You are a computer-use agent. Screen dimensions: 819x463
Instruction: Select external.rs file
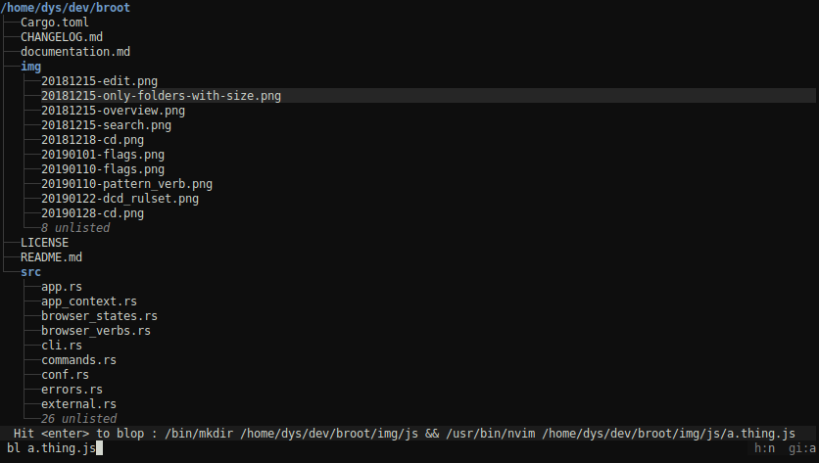click(79, 404)
